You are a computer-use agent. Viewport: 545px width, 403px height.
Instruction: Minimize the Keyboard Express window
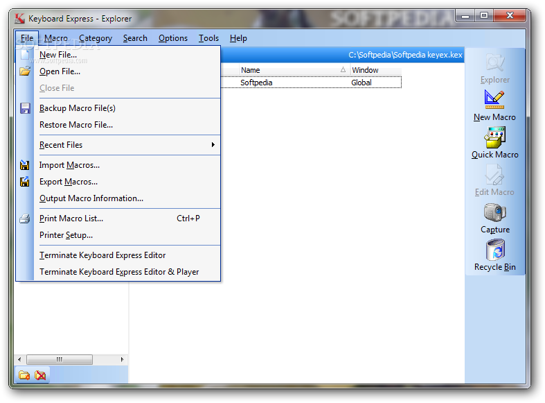tap(466, 16)
